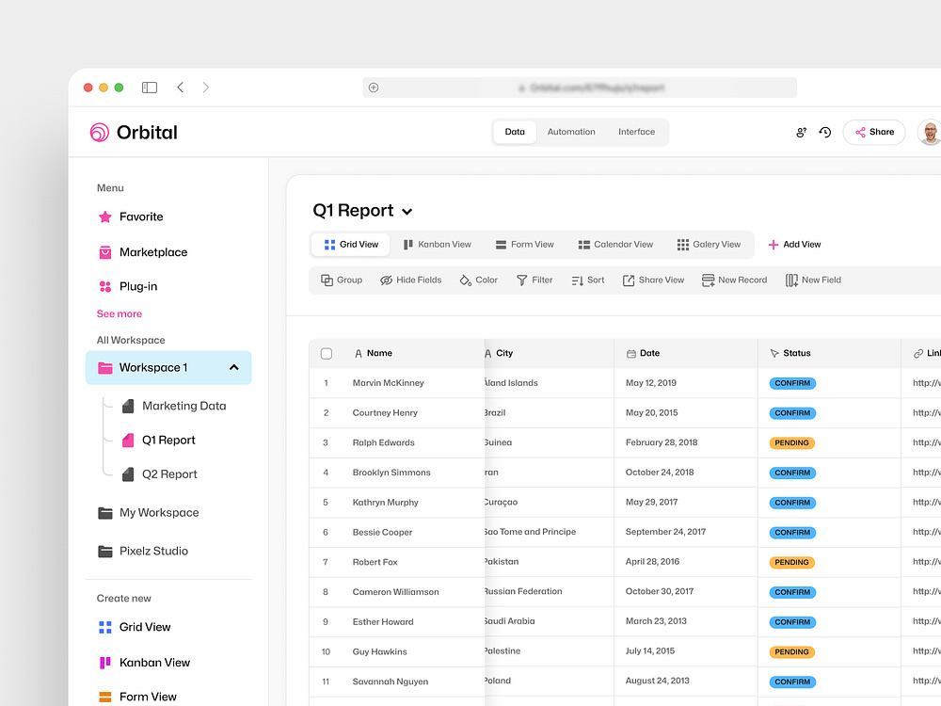
Task: Open the Q1 Report title dropdown
Action: coord(407,211)
